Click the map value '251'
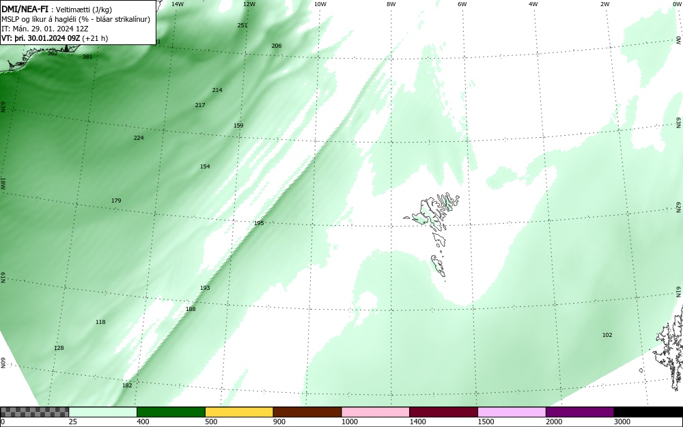 tap(242, 25)
